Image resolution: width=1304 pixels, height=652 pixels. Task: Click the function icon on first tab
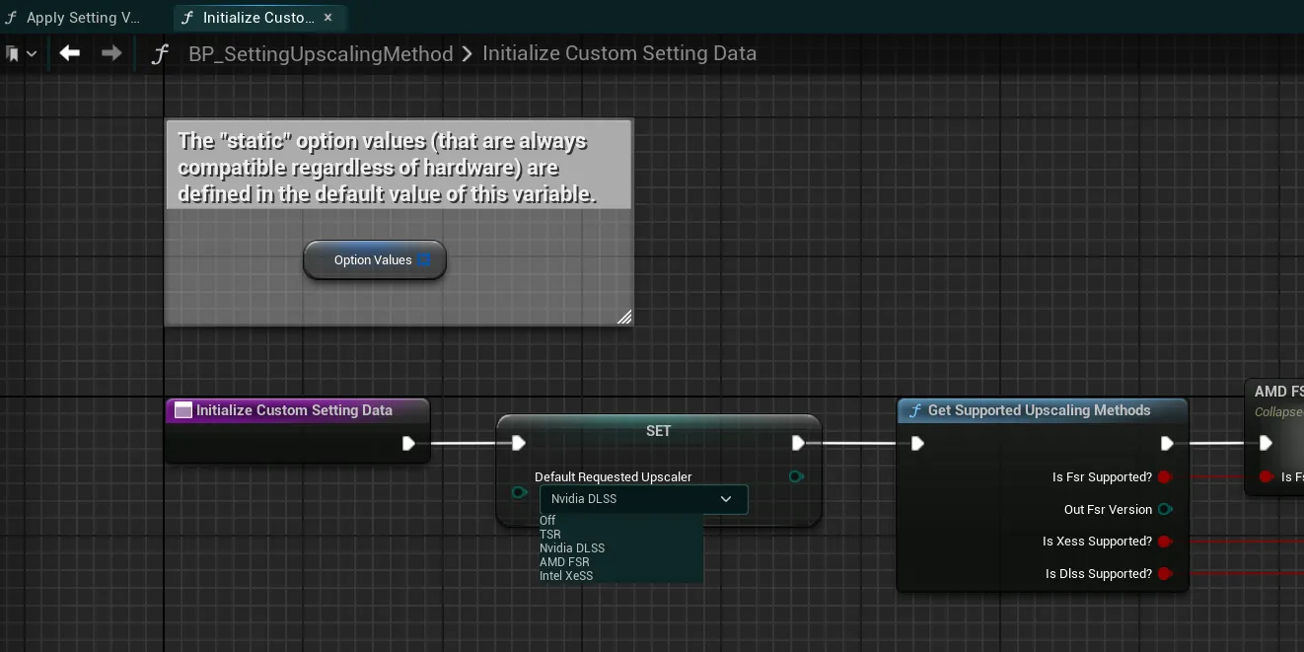(11, 18)
